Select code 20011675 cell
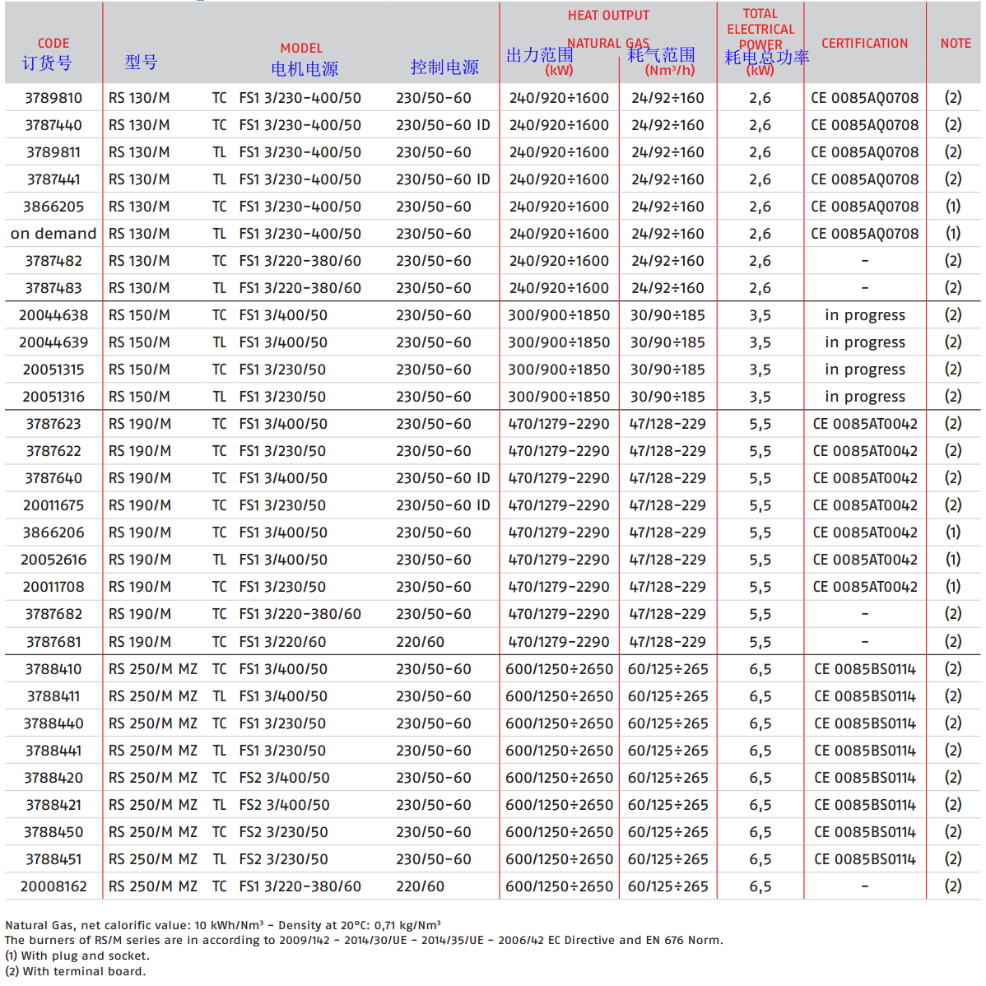This screenshot has width=986, height=986. pos(53,505)
